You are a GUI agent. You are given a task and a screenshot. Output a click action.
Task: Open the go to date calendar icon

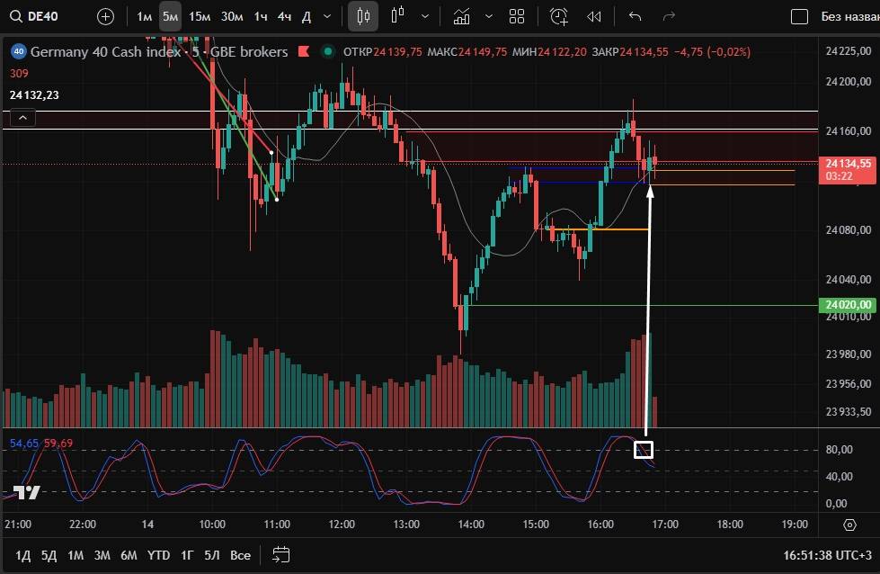281,555
